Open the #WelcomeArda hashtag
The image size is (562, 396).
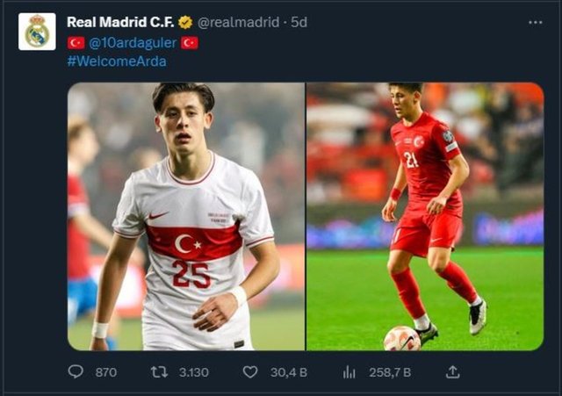117,61
